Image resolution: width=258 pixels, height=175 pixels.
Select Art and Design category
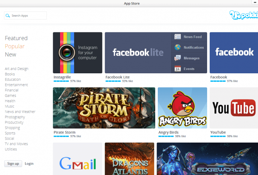pos(17,69)
